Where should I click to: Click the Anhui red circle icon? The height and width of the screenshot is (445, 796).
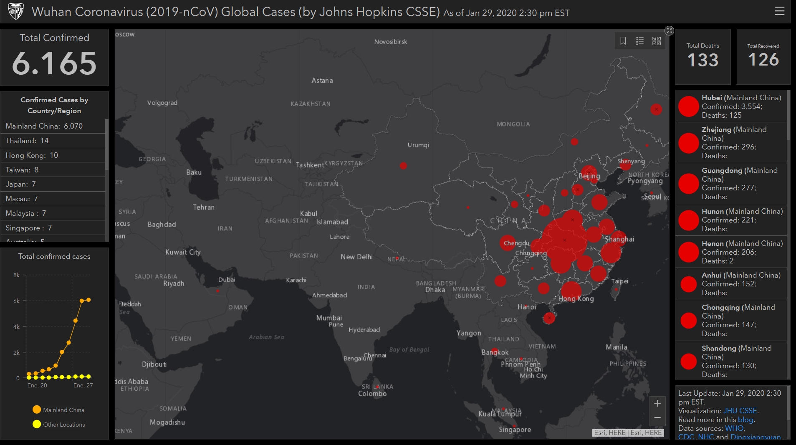tap(689, 284)
